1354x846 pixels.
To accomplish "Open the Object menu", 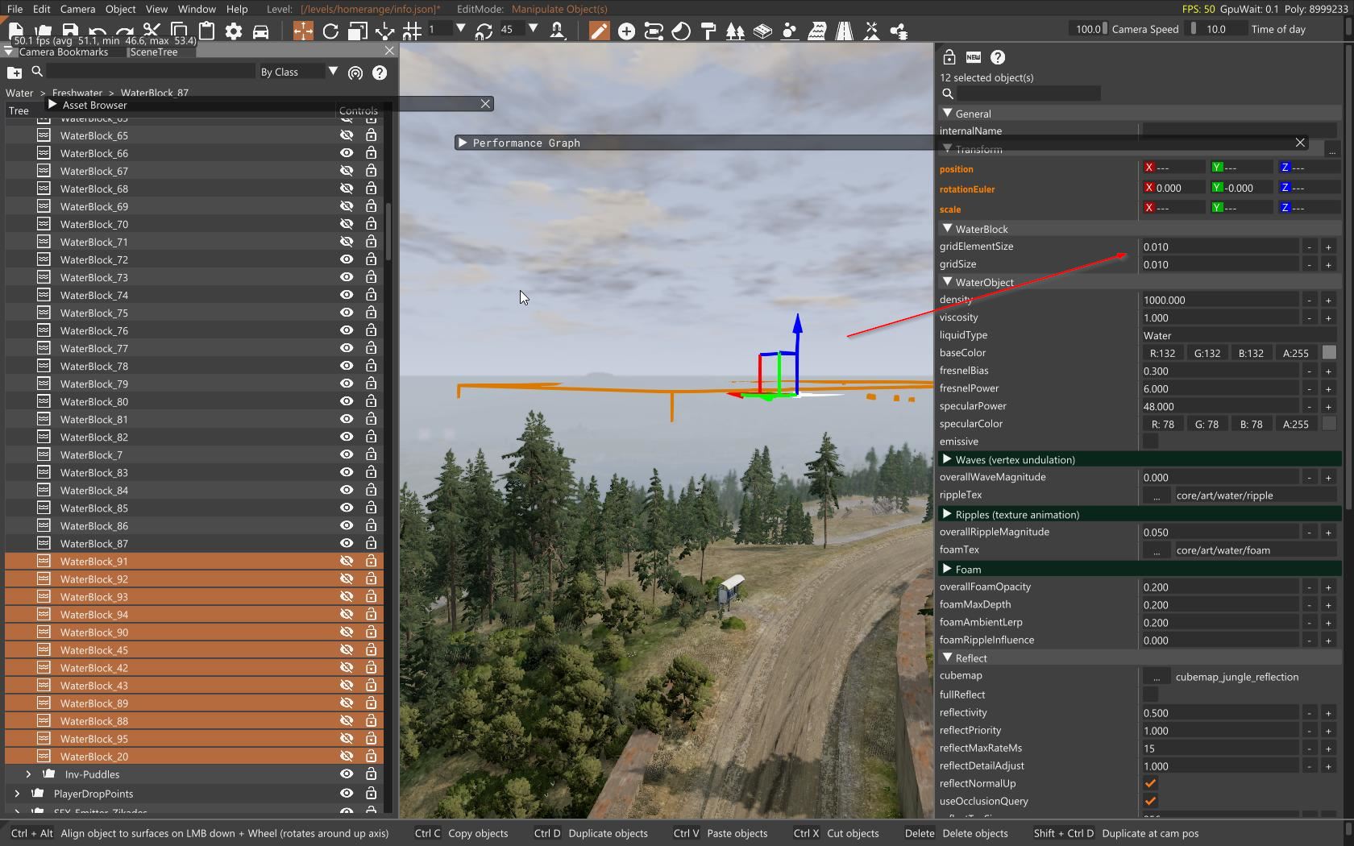I will click(120, 9).
